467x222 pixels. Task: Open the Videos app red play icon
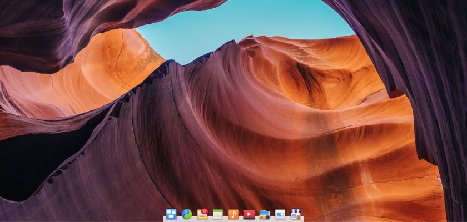click(x=249, y=215)
